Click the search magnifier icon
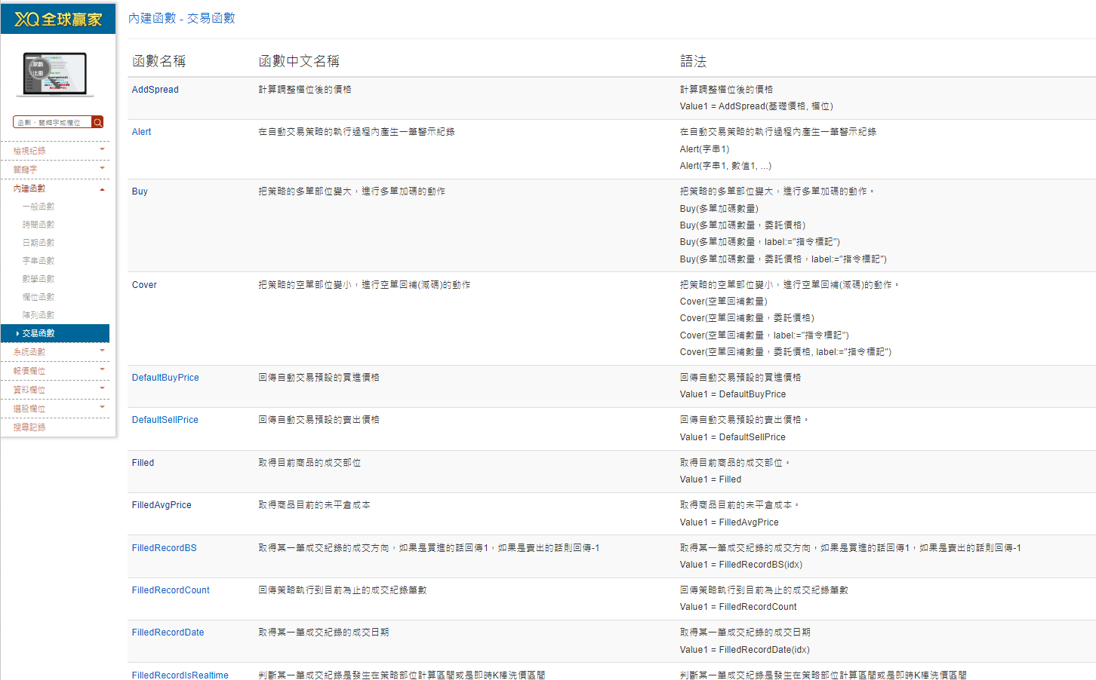 coord(97,122)
